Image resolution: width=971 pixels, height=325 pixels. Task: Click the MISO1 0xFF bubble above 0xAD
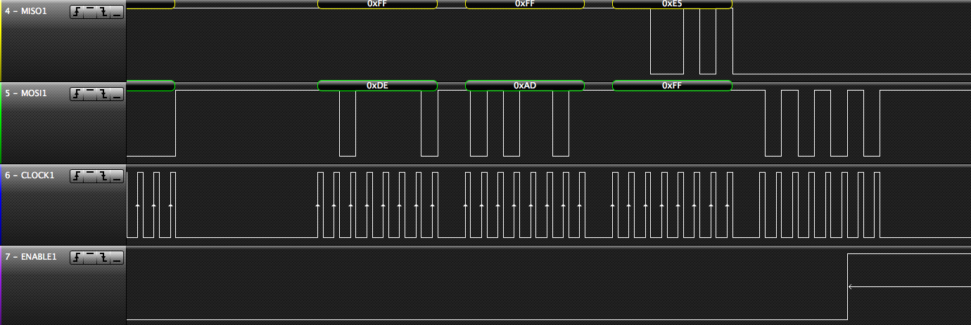pos(525,4)
